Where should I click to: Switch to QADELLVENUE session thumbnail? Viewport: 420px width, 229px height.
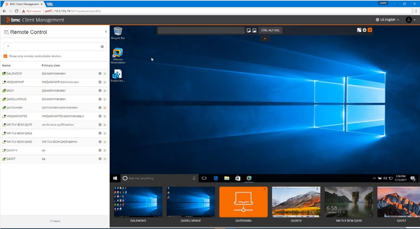point(191,202)
